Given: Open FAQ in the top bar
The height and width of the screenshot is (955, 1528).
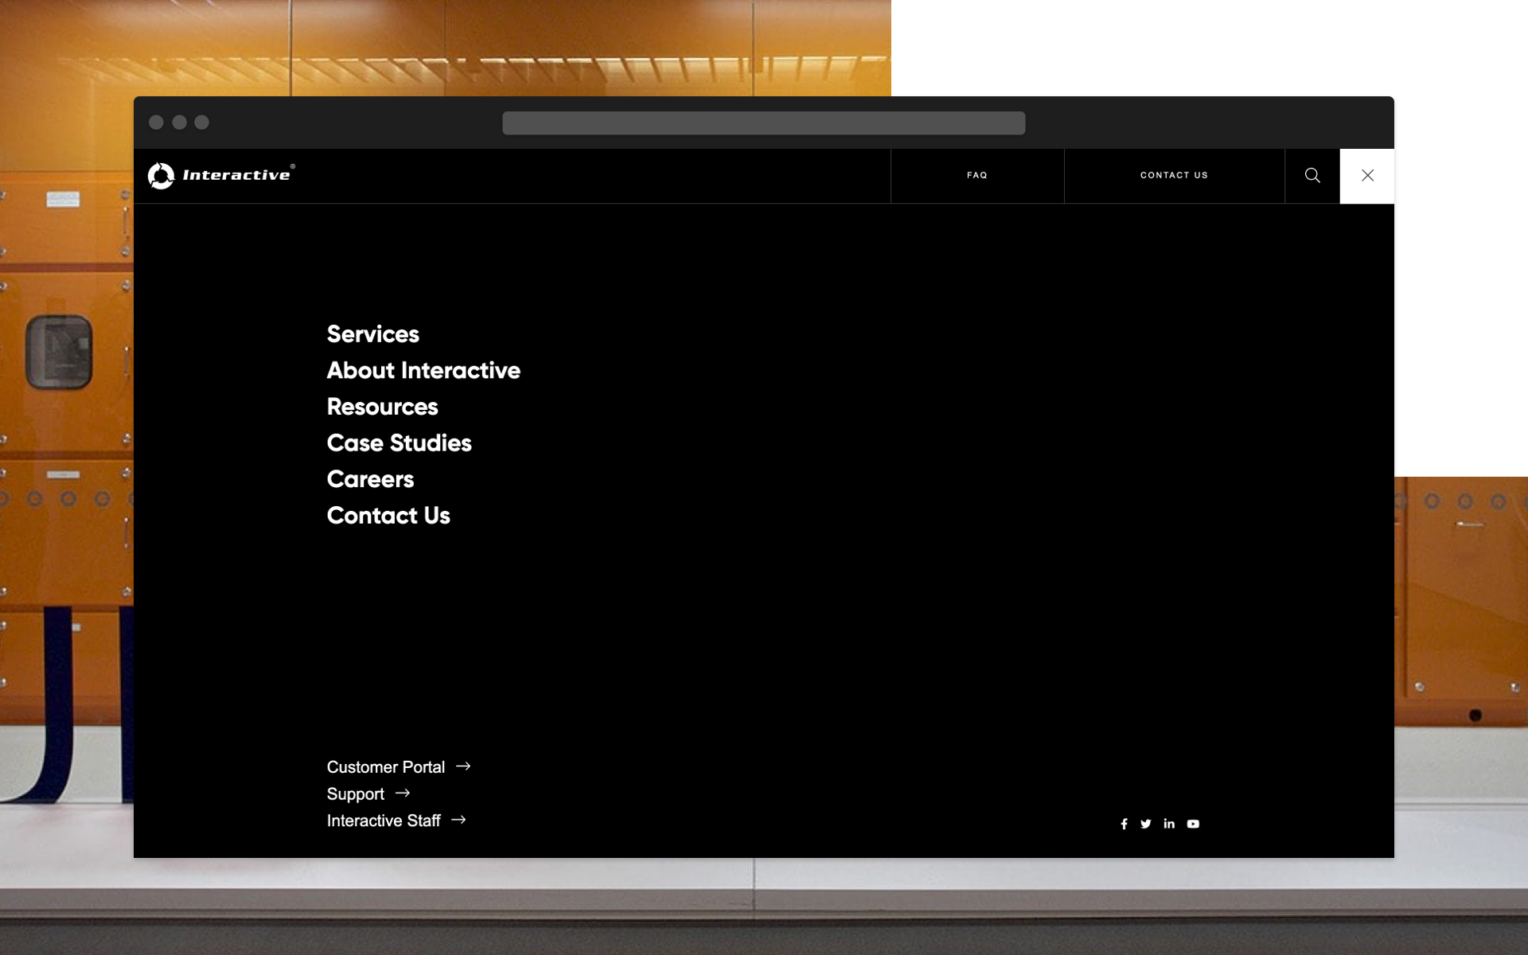Looking at the screenshot, I should pyautogui.click(x=976, y=175).
